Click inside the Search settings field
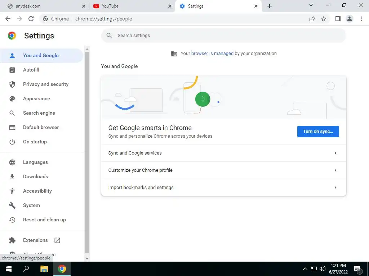Image resolution: width=369 pixels, height=276 pixels. [223, 36]
